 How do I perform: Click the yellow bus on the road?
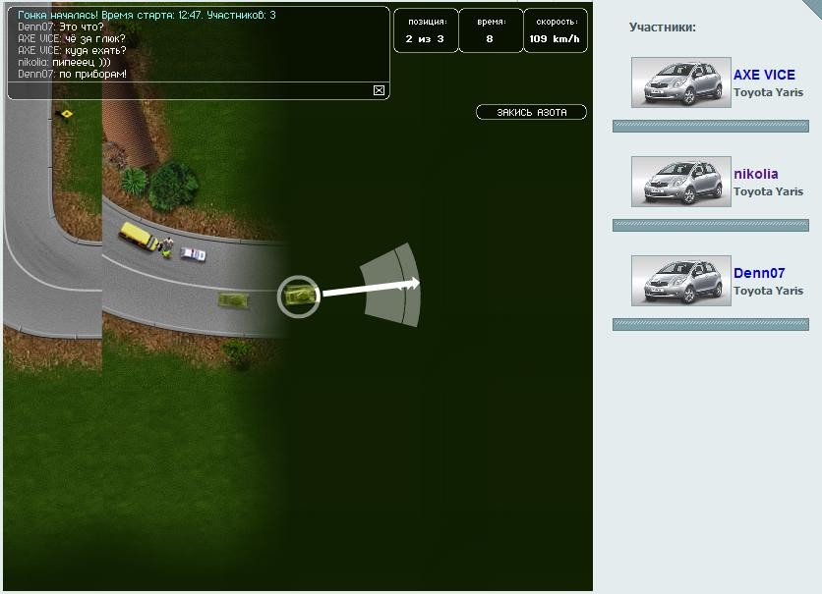tap(137, 236)
